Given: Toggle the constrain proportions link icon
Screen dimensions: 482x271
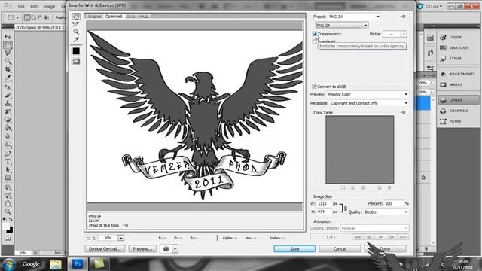Looking at the screenshot, I should pos(345,208).
